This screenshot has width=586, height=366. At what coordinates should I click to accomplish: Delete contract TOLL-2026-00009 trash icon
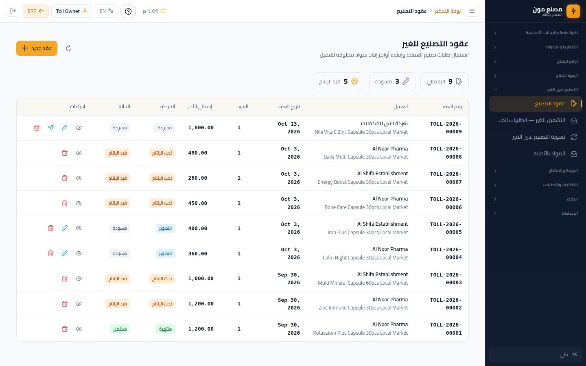coord(37,128)
